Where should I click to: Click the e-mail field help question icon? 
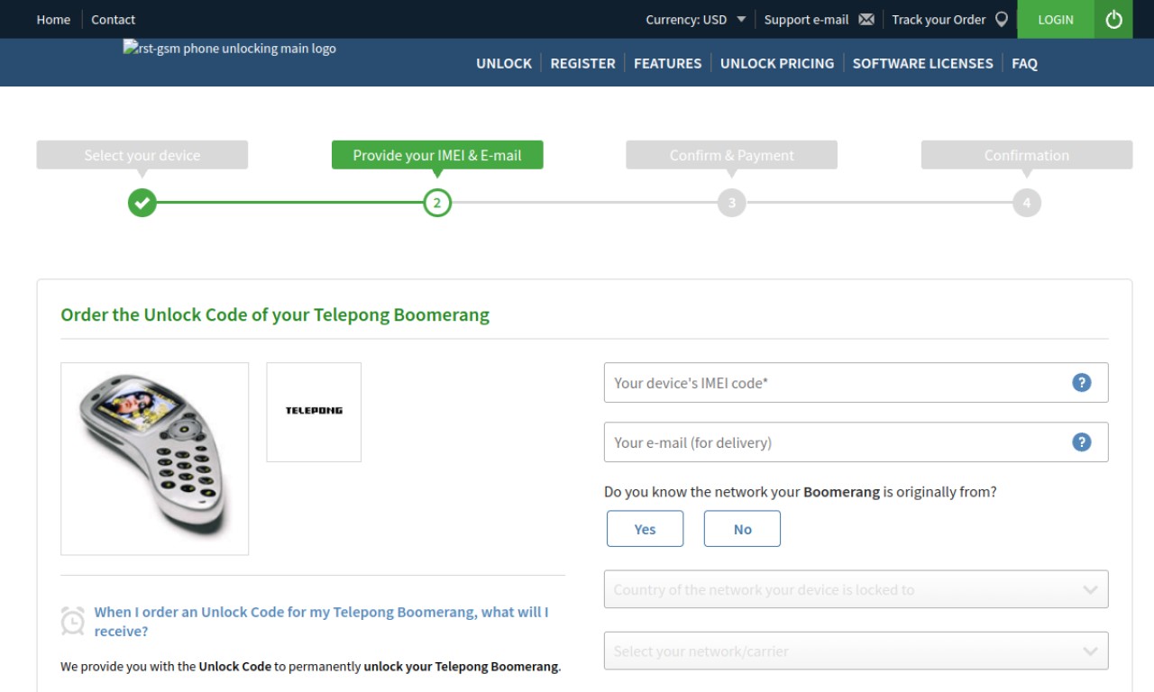[x=1082, y=442]
